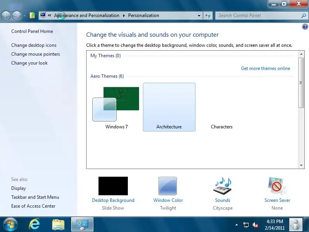Image resolution: width=309 pixels, height=232 pixels.
Task: Click theme list scrollbar up arrow
Action: pyautogui.click(x=301, y=54)
